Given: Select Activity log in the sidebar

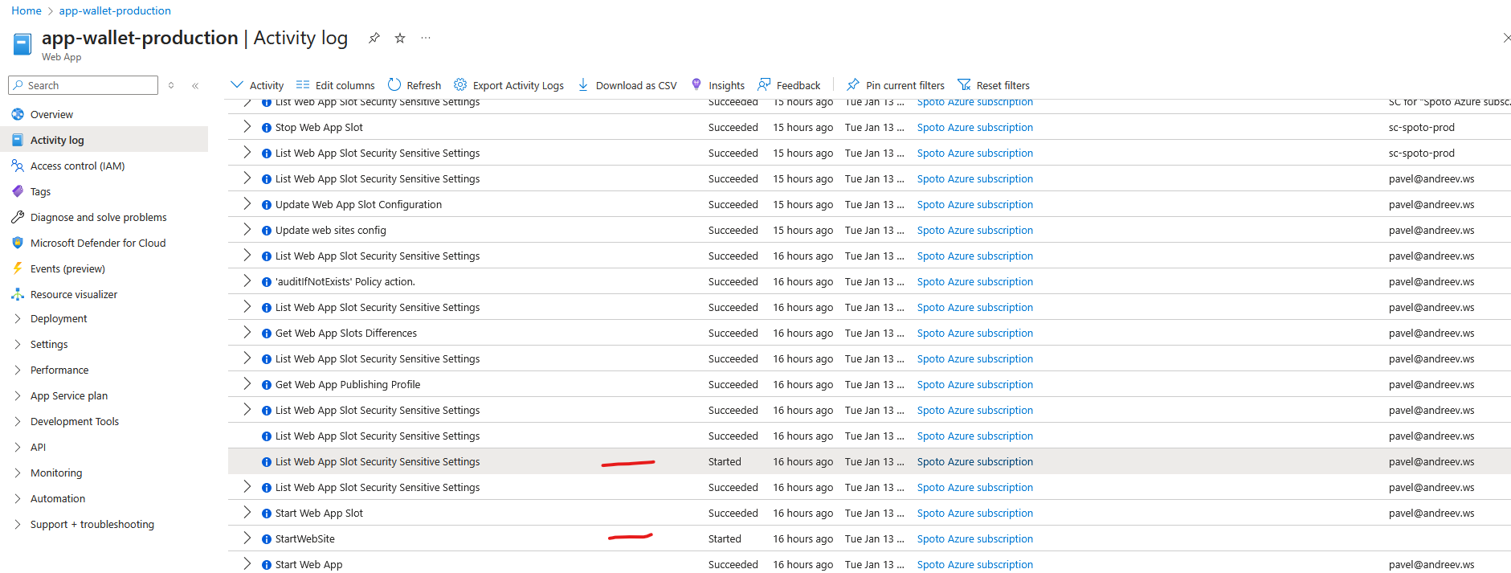Looking at the screenshot, I should point(104,140).
